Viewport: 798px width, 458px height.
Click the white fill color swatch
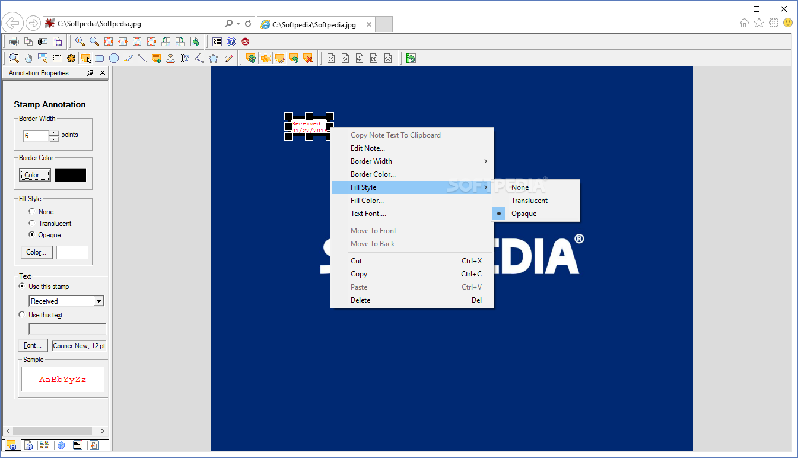coord(72,252)
